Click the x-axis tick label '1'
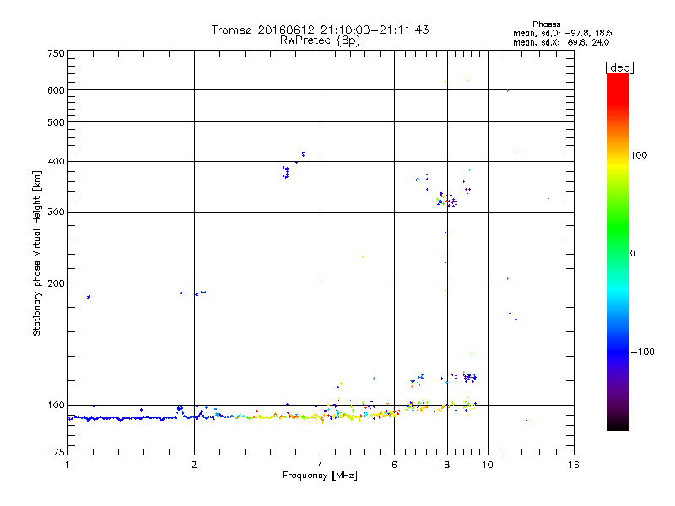The width and height of the screenshot is (675, 506). [x=67, y=465]
